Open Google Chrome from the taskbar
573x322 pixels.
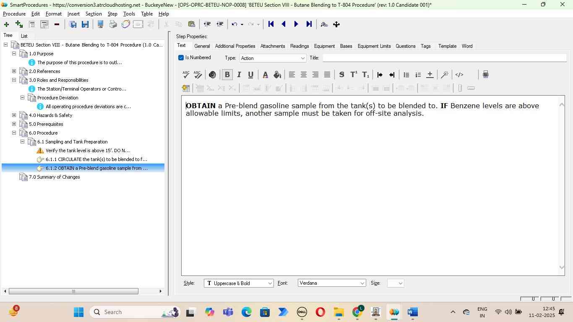pos(357,312)
